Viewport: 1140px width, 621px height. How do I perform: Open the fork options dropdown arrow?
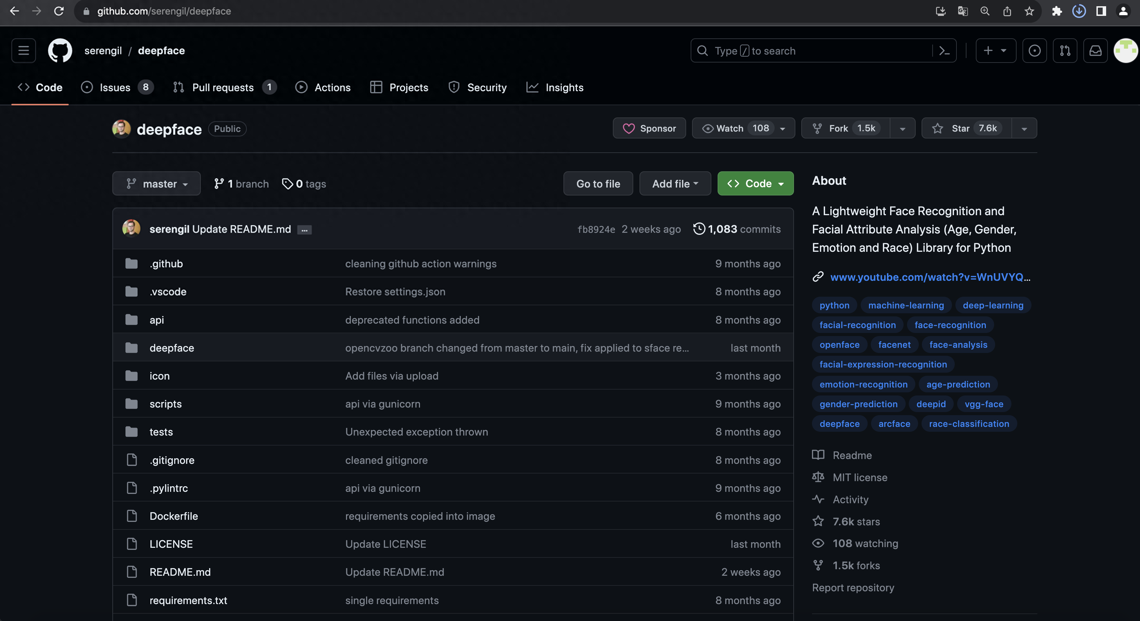click(902, 128)
